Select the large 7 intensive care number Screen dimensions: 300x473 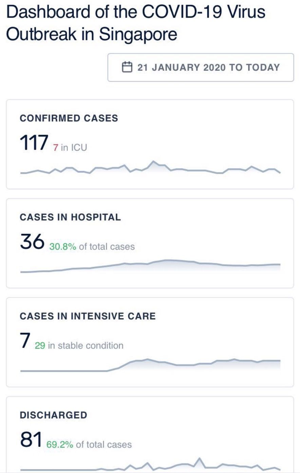coord(25,341)
